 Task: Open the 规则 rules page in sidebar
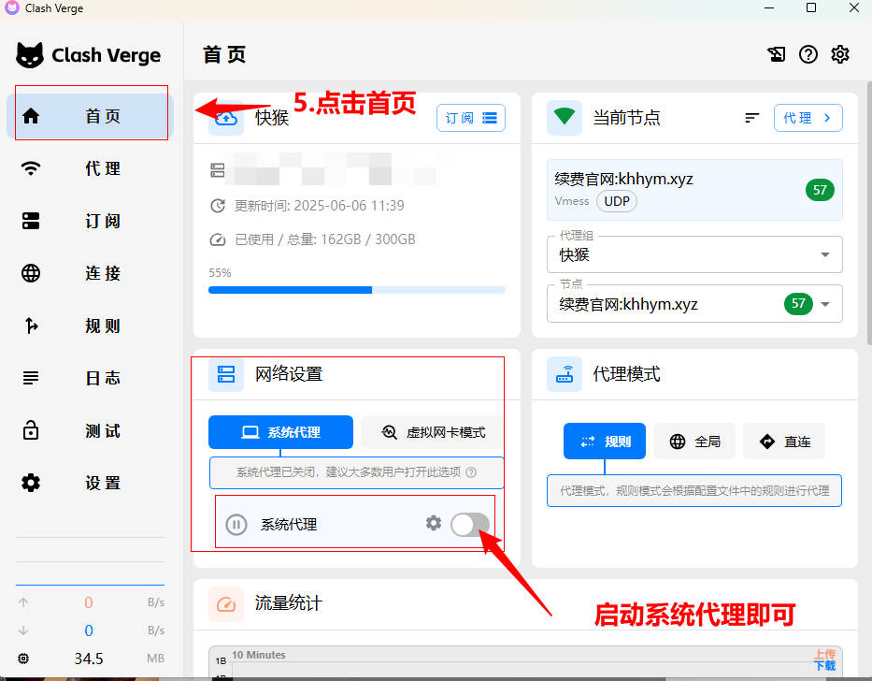pos(90,326)
